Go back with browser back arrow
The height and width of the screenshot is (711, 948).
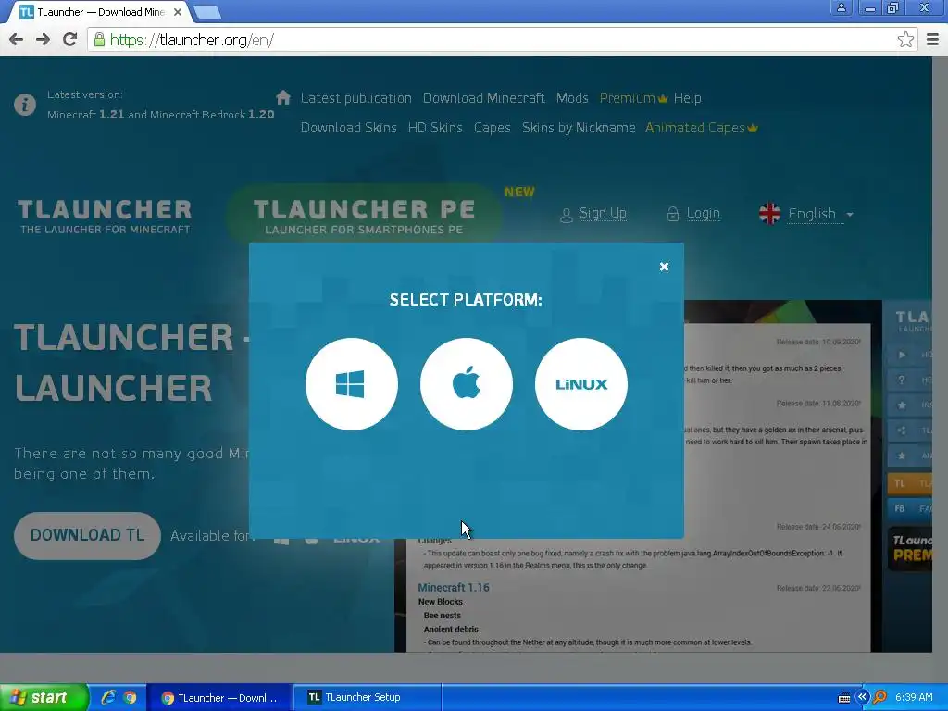click(x=17, y=40)
